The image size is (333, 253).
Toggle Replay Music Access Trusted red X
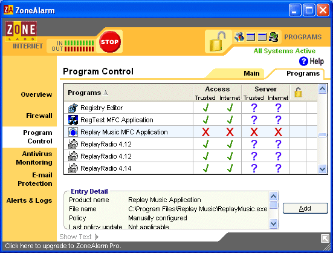pyautogui.click(x=205, y=132)
